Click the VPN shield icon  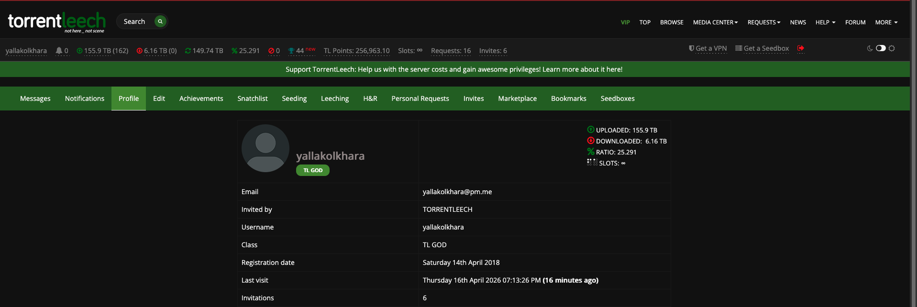click(x=691, y=48)
